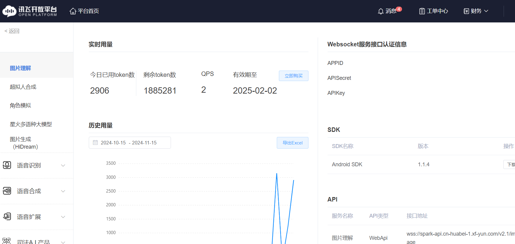Click the WebApi type cell
515x244 pixels.
[378, 238]
